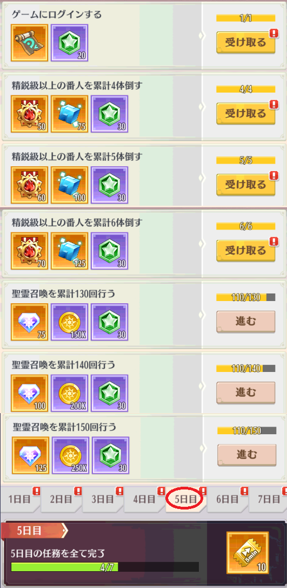
Task: Click 進む for the 130 summons mission
Action: 246,322
